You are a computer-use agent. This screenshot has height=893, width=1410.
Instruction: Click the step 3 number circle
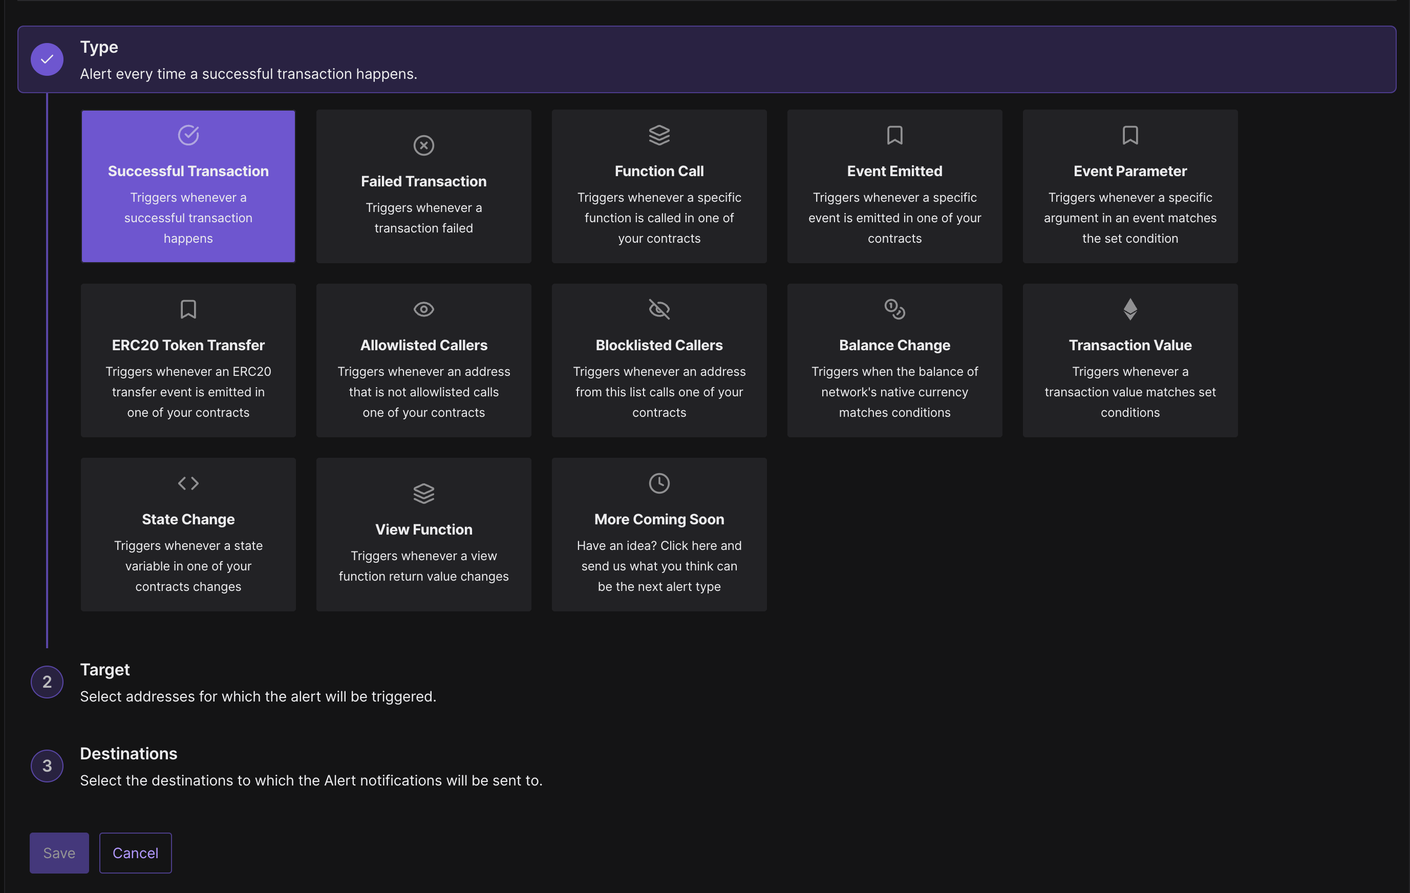click(x=47, y=766)
